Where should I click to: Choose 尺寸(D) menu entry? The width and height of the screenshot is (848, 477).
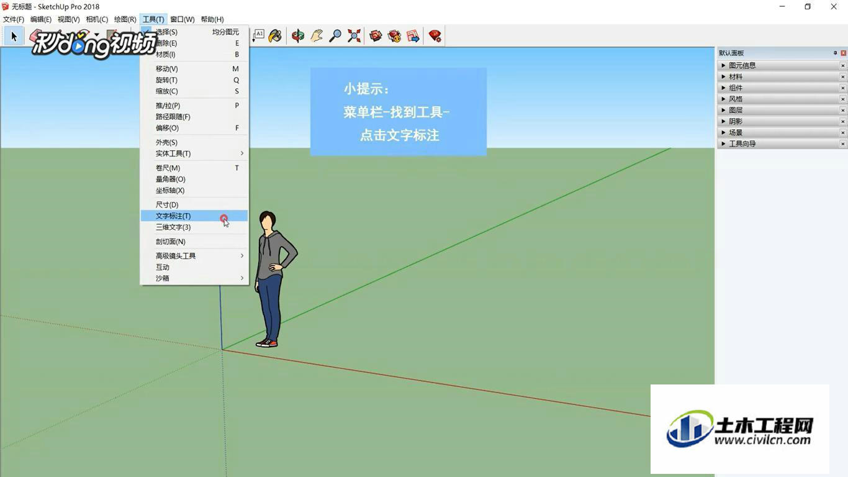point(194,205)
